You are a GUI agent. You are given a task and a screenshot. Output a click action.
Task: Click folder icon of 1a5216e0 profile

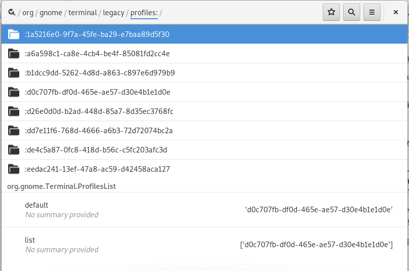(14, 34)
